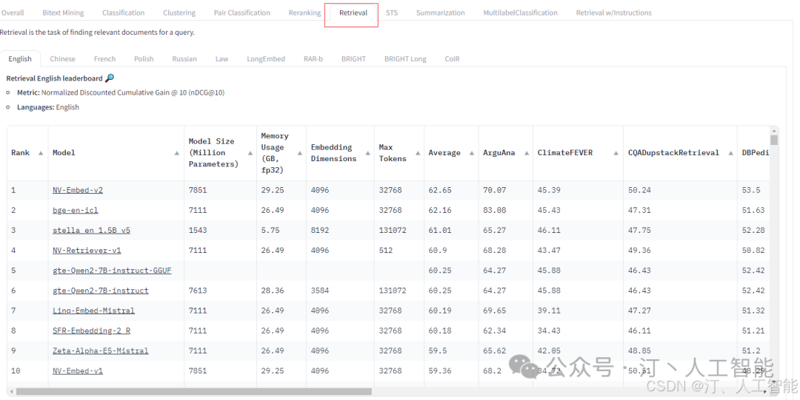The height and width of the screenshot is (400, 800).
Task: Sort table by Rank column arrow
Action: (39, 153)
